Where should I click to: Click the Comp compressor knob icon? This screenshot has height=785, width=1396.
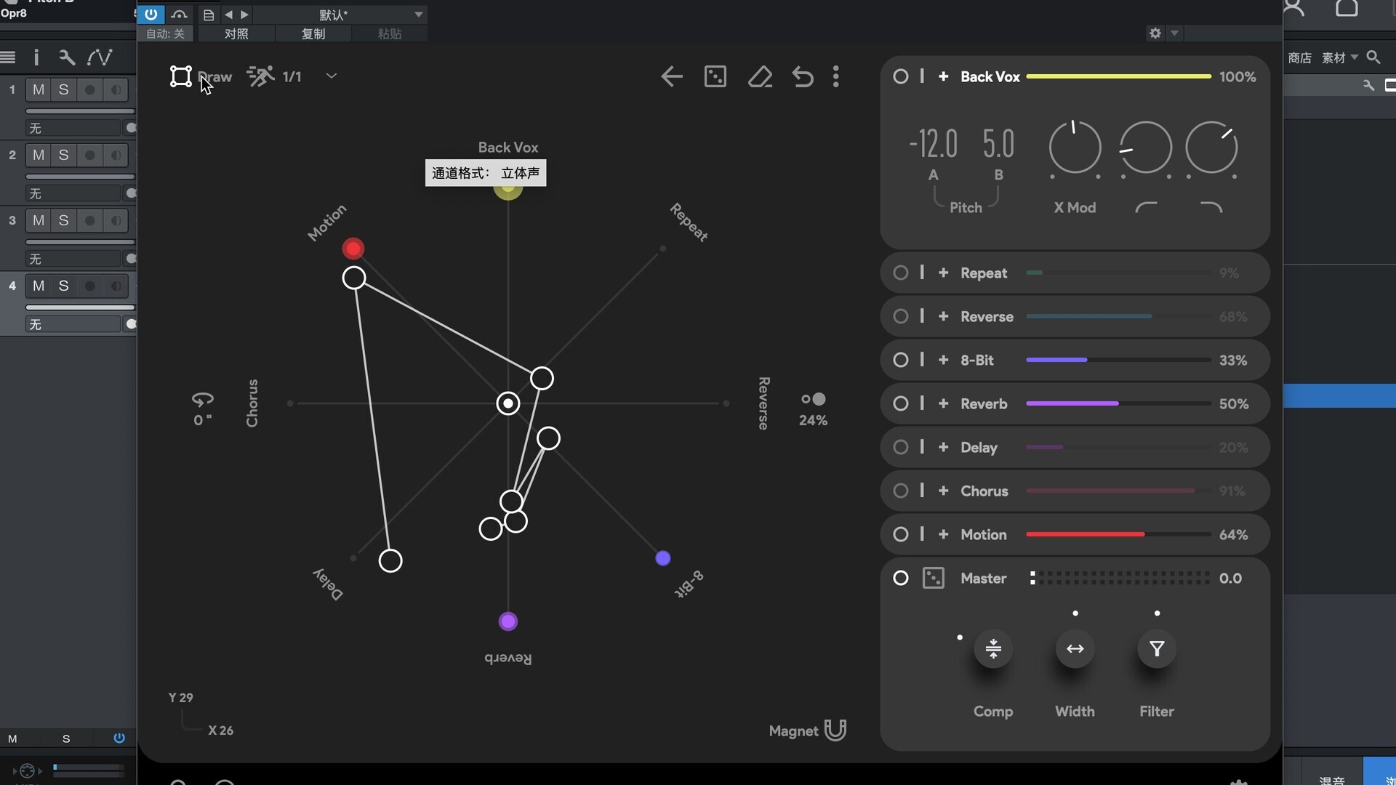(x=993, y=648)
